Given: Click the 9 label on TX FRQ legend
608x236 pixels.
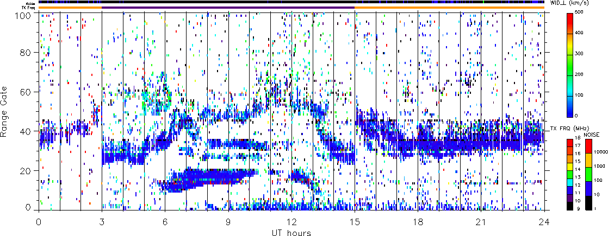Looking at the screenshot, I should tap(578, 209).
